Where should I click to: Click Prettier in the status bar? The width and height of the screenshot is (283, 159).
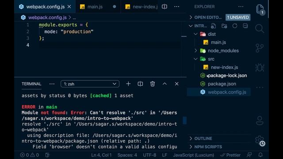tap(230, 155)
